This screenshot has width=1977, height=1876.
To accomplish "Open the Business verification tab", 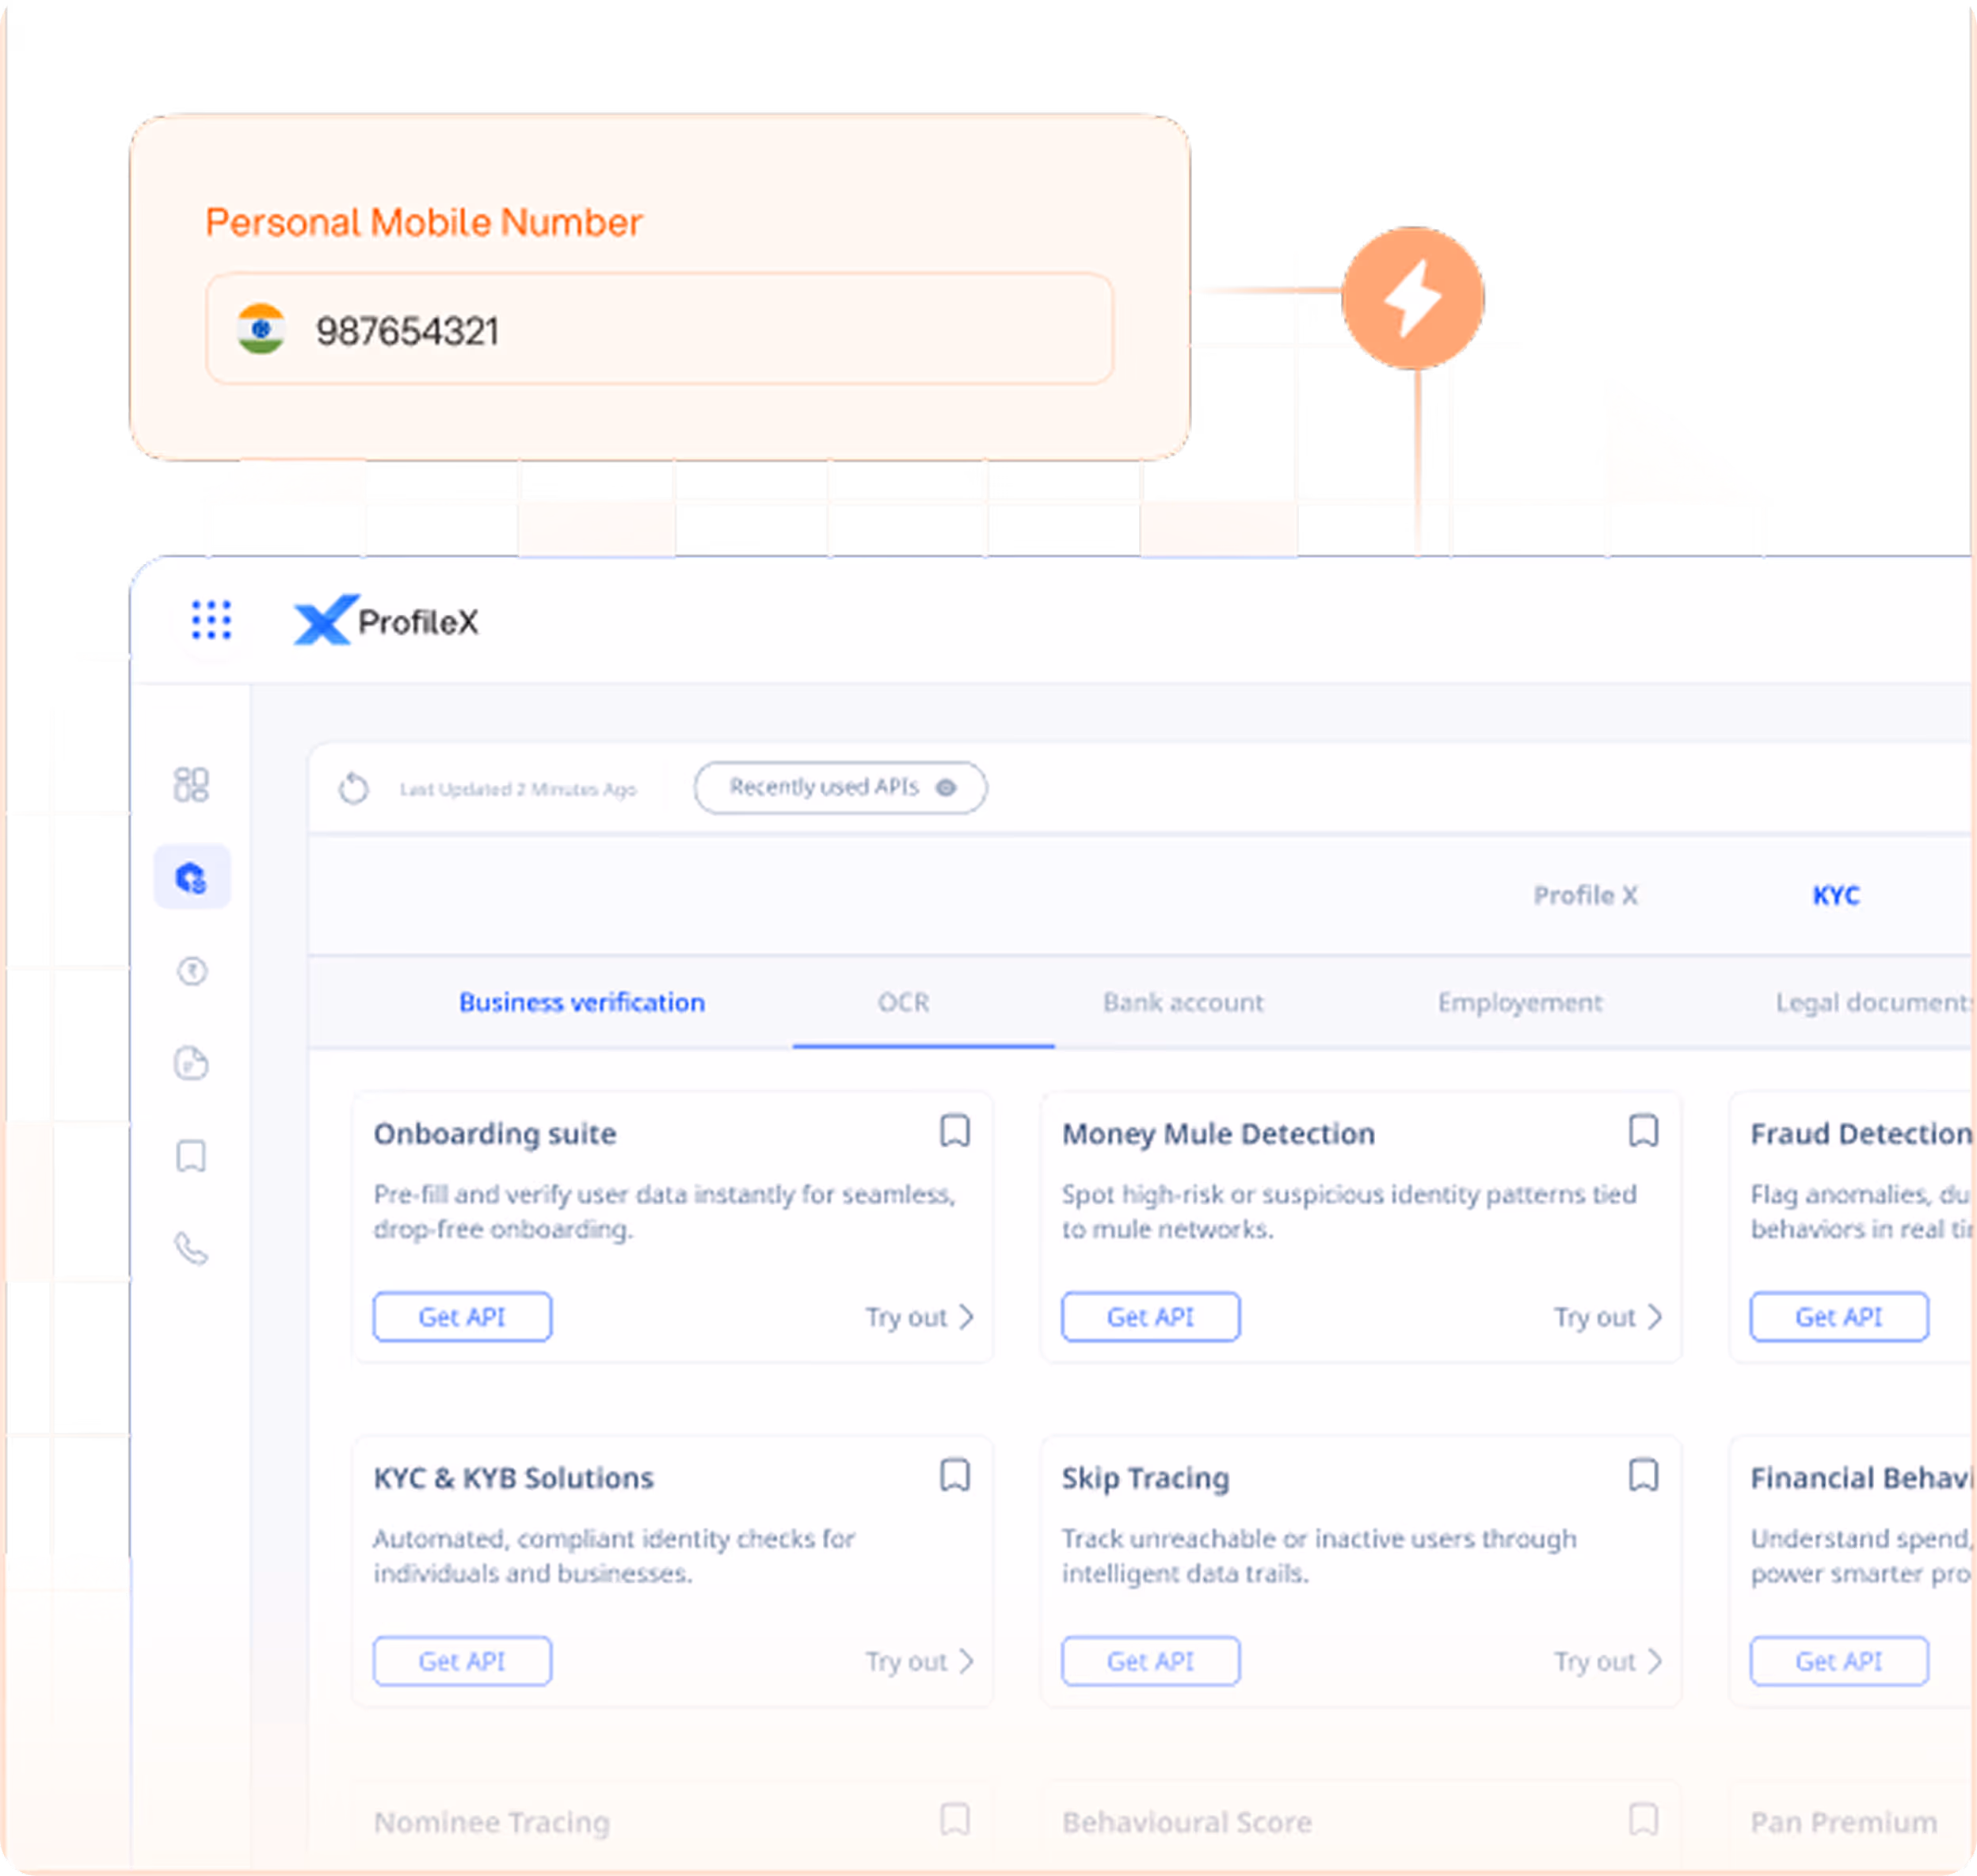I will click(582, 1002).
